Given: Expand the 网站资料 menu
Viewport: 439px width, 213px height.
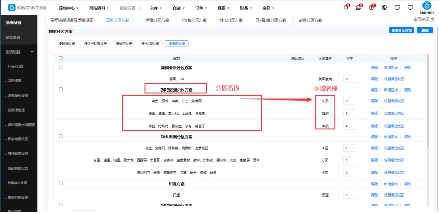Looking at the screenshot, I should (x=99, y=8).
